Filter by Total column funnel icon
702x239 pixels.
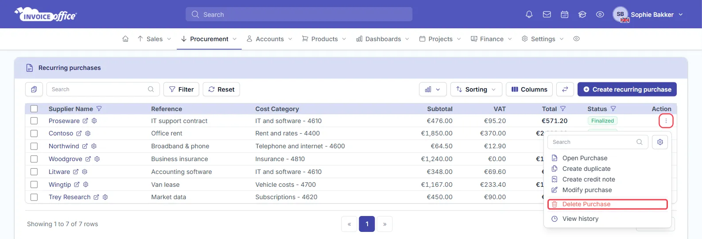pos(563,108)
